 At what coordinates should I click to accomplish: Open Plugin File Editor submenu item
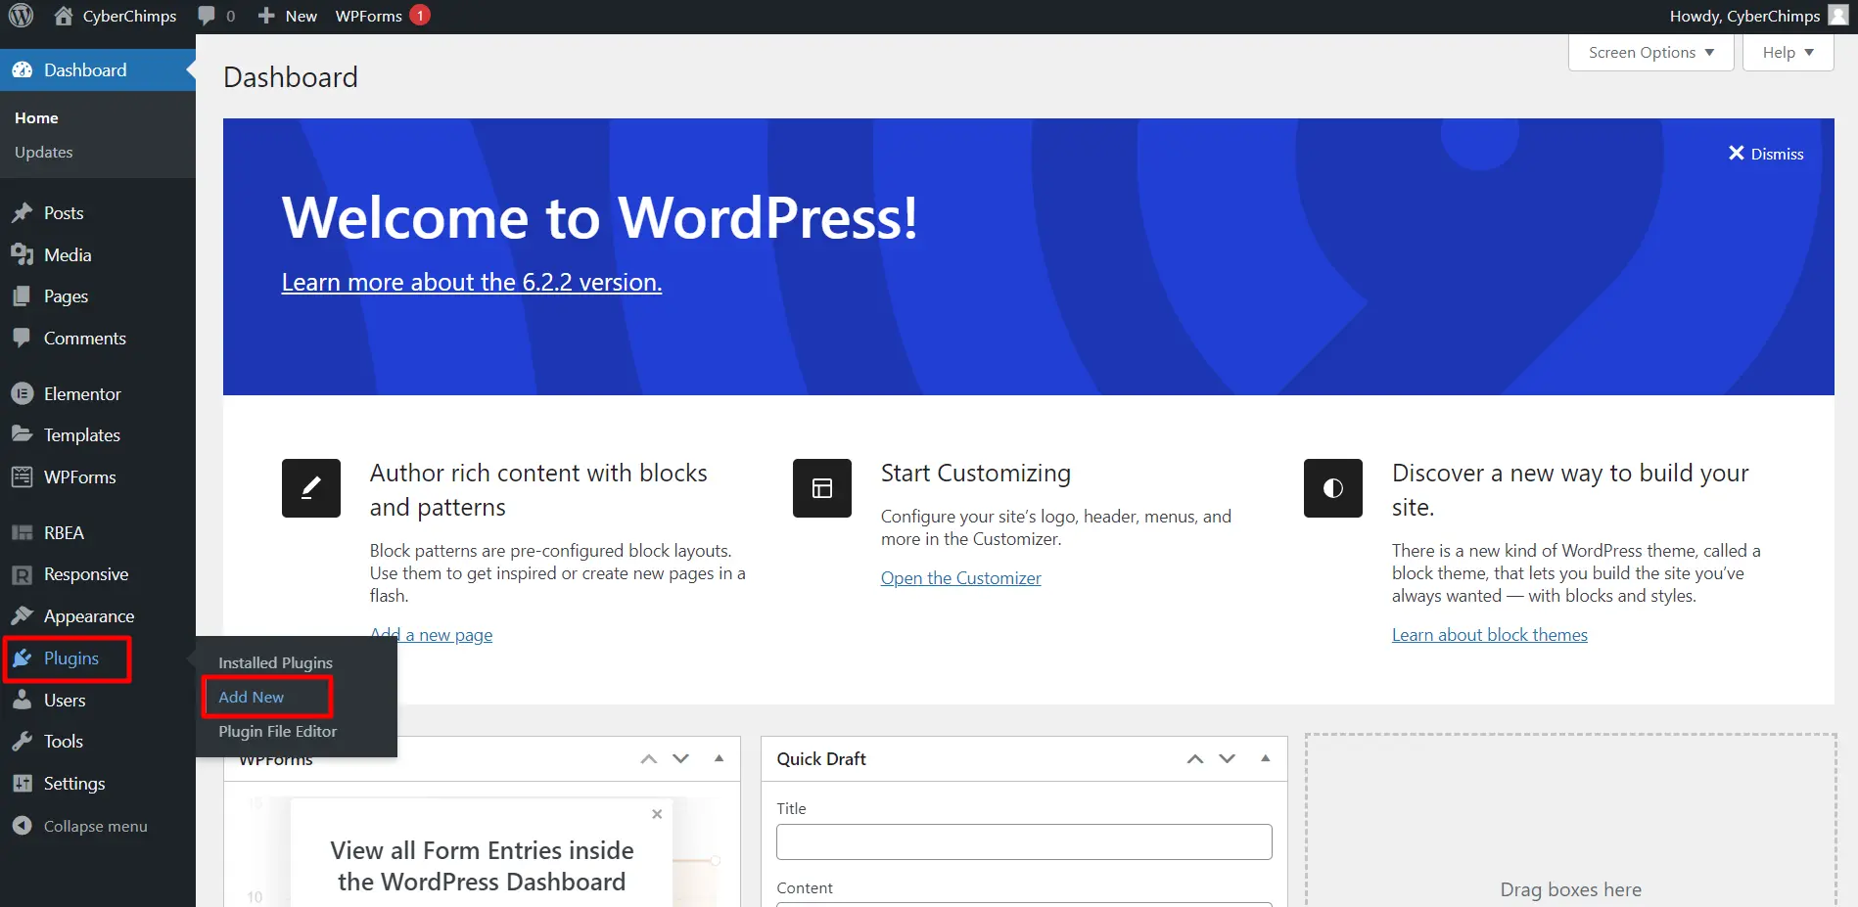pos(277,731)
